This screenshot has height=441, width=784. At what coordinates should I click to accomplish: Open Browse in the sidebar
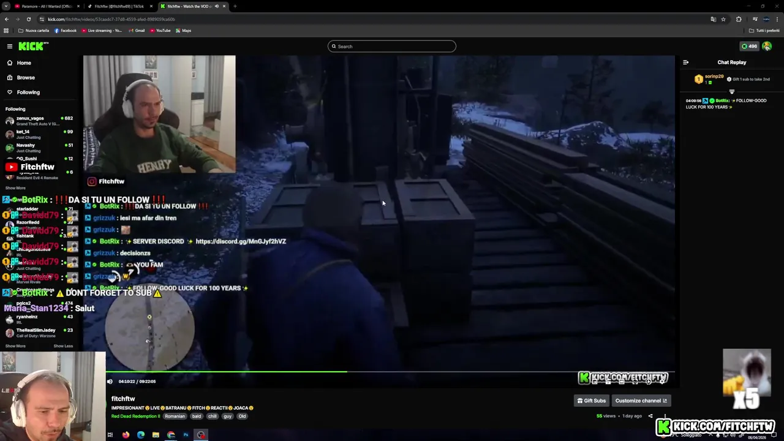click(x=26, y=77)
